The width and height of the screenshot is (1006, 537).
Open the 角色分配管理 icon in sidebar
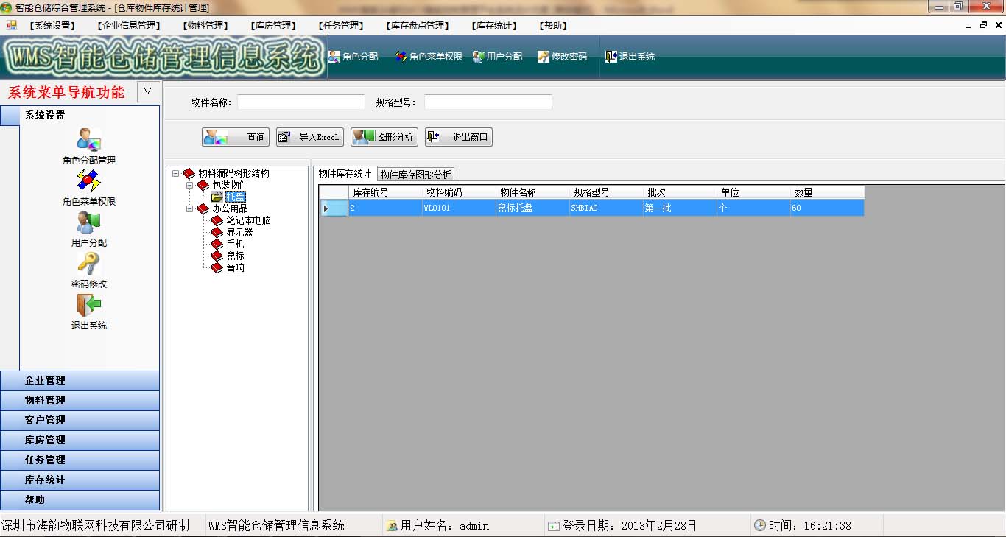(x=89, y=140)
